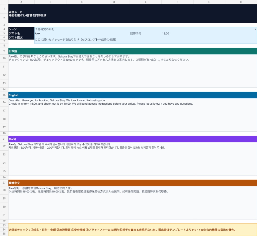Select row 5 header

pos(4,33)
